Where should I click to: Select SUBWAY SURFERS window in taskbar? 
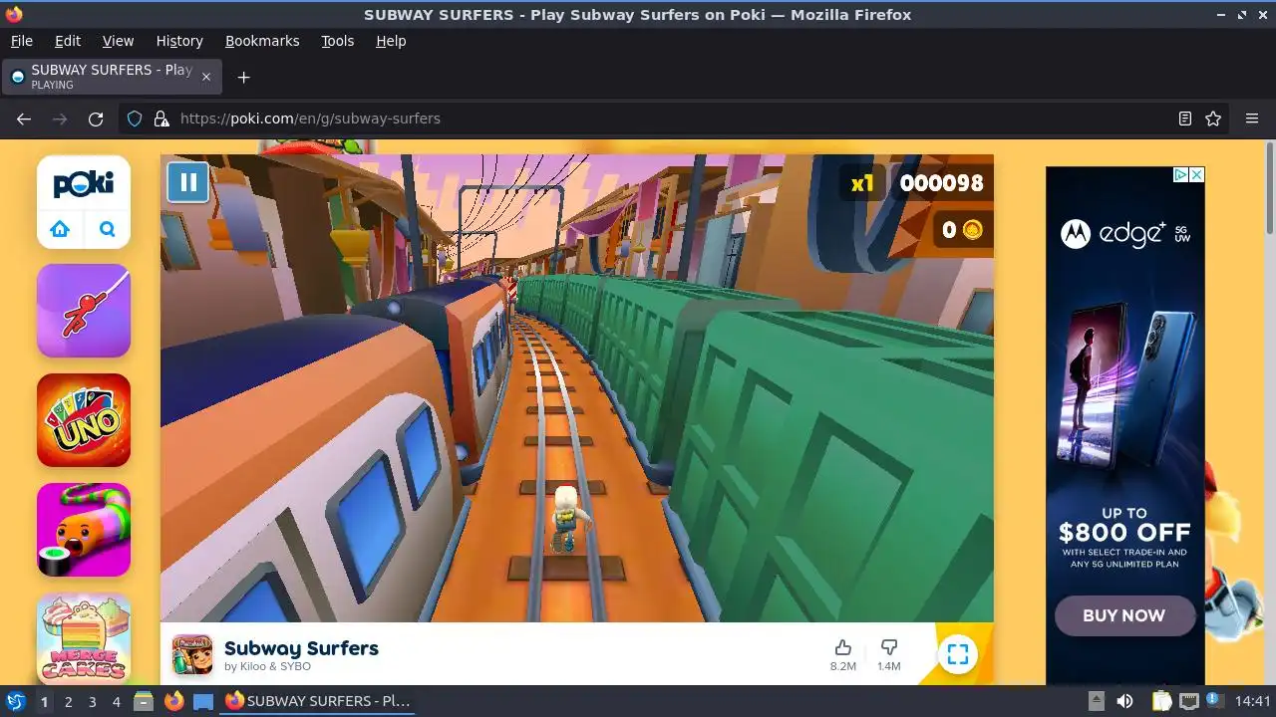point(318,701)
